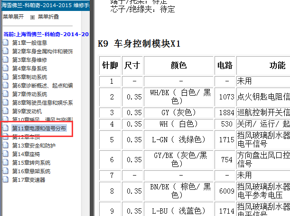Click function cell 点火钥匙电阻信号
The height and width of the screenshot is (216, 290).
[x=263, y=97]
